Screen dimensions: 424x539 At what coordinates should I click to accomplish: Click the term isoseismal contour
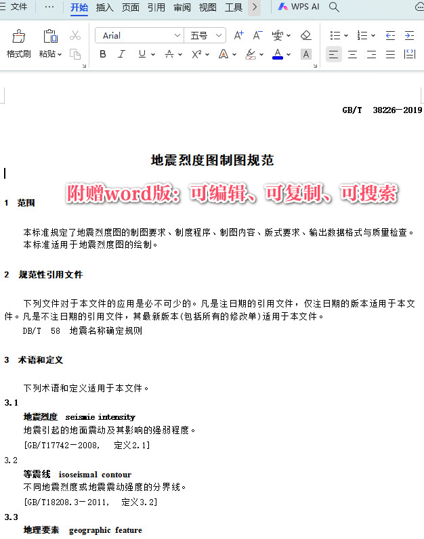(x=95, y=475)
